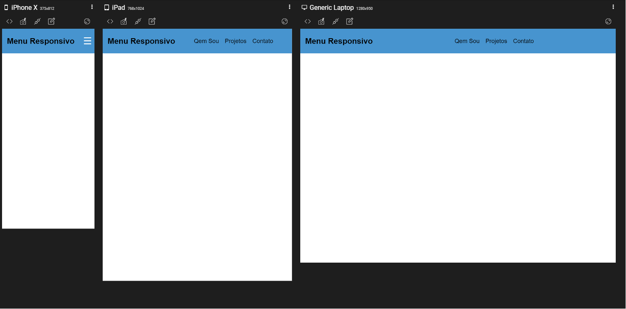Click the code icon on Generic Laptop toolbar

(x=308, y=21)
